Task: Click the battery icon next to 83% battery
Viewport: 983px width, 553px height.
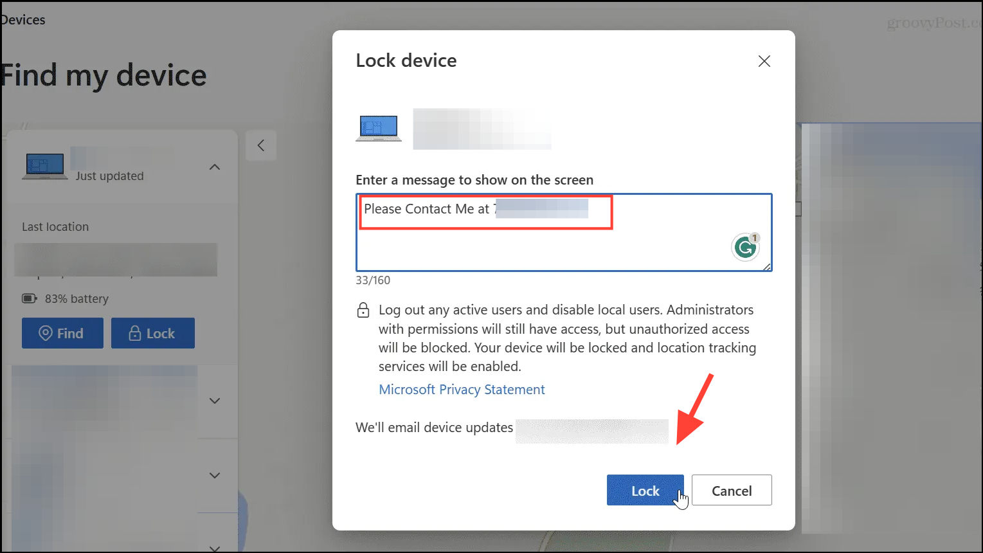Action: 30,298
